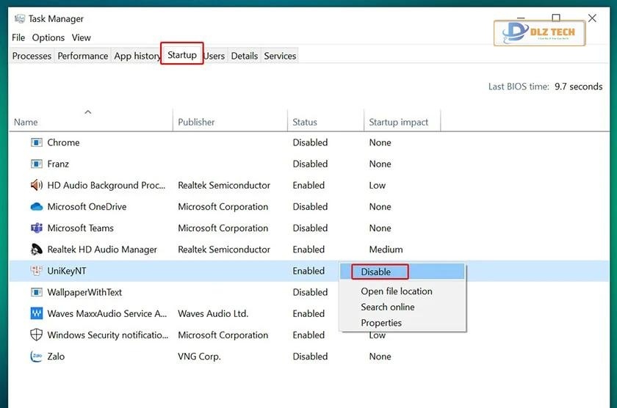
Task: Select Disable in the context menu
Action: (x=376, y=272)
